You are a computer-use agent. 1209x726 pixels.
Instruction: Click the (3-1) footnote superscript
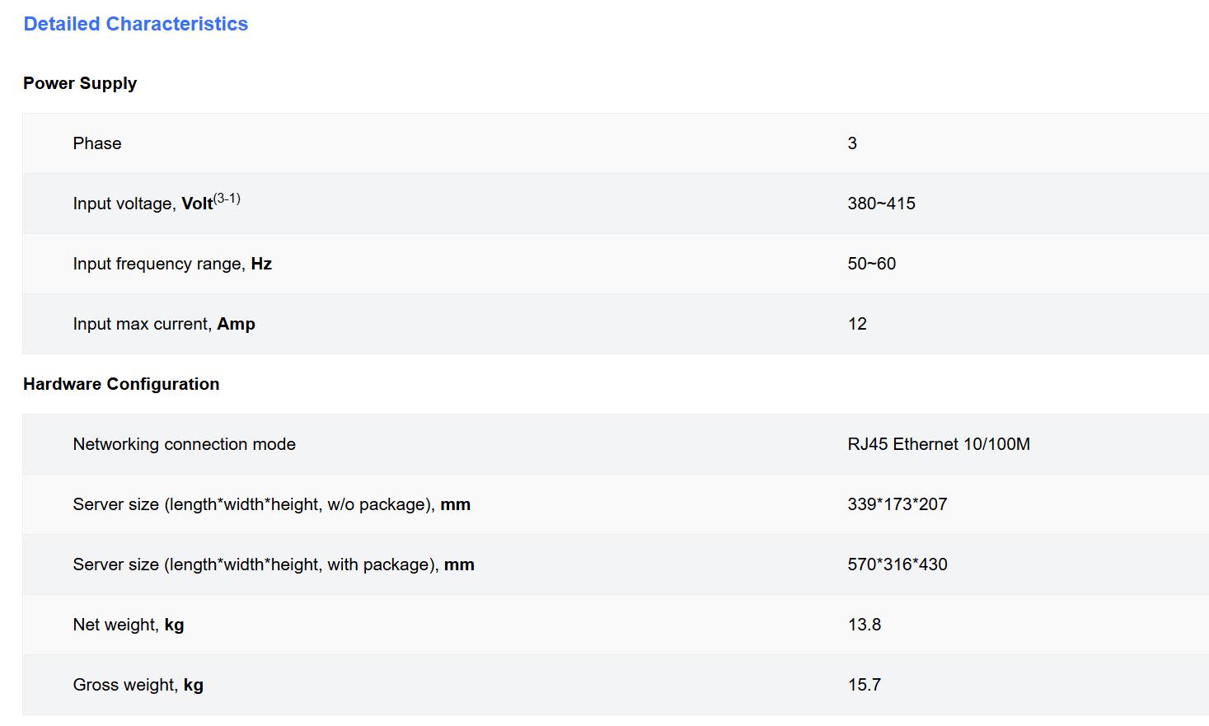[227, 199]
